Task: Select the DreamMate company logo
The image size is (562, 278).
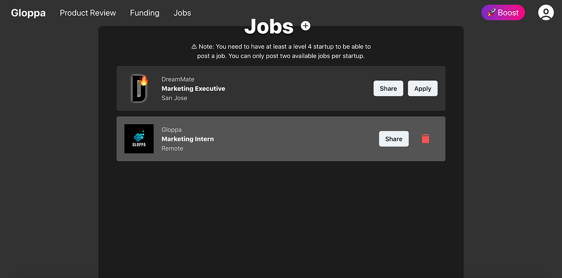Action: pyautogui.click(x=139, y=88)
